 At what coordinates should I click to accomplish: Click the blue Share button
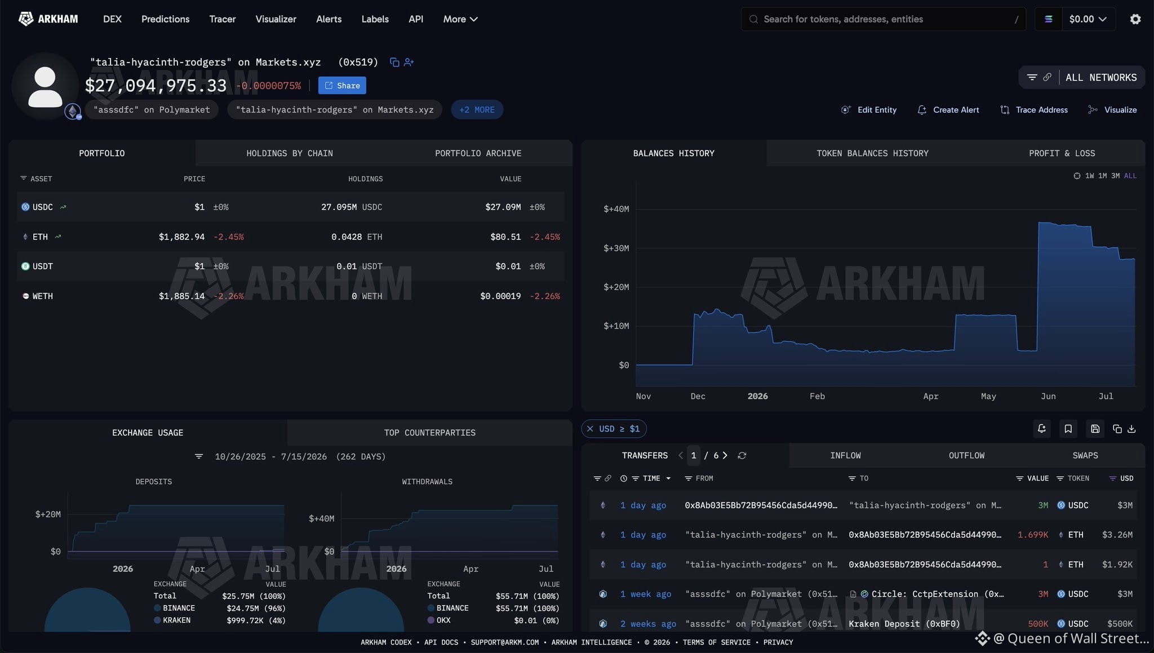[342, 86]
